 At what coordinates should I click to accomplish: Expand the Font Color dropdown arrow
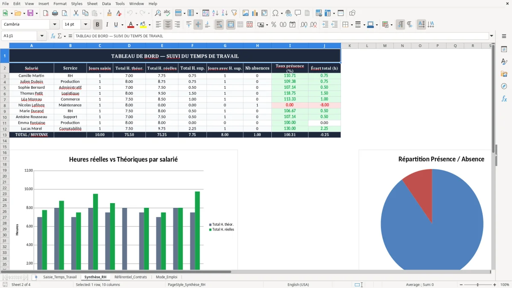point(137,25)
